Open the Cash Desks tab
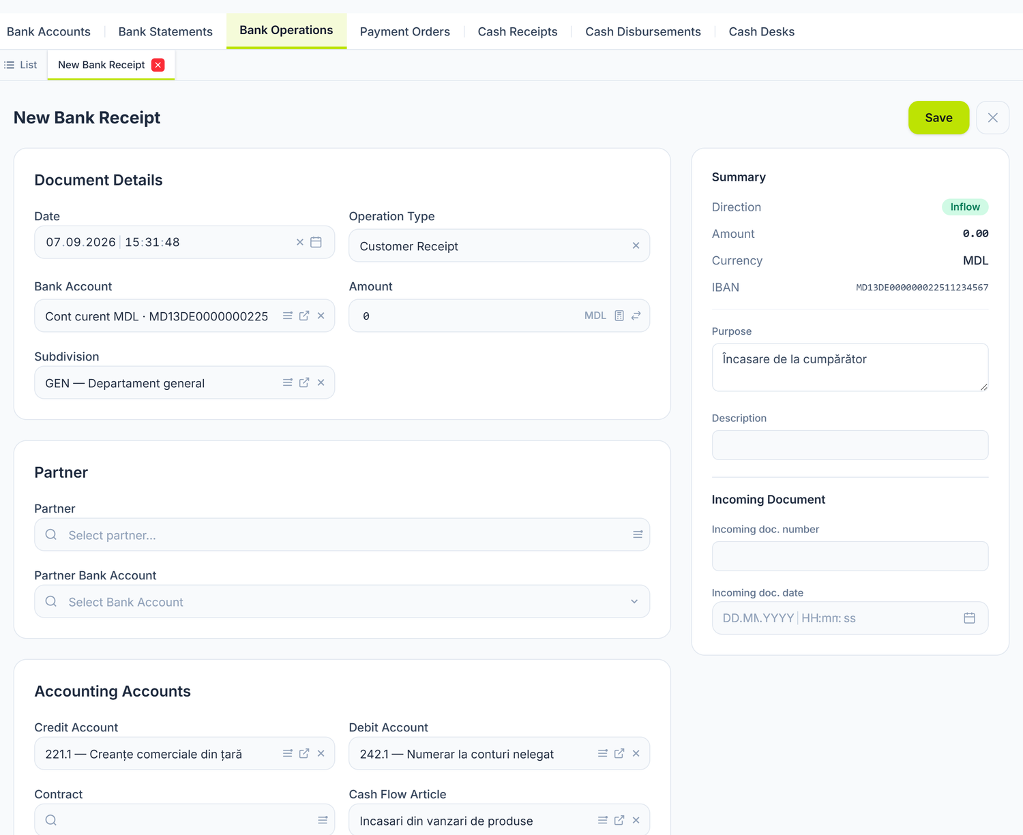The width and height of the screenshot is (1023, 835). coord(762,31)
